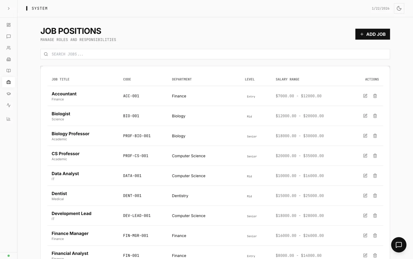Screen dimensions: 413x259
Task: Click the PROF-BIO-001 code cell
Action: pos(137,136)
